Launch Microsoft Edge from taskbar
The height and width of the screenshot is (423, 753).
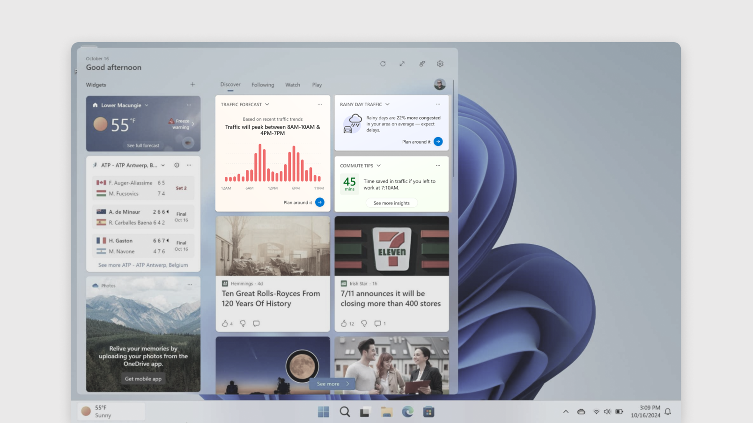click(407, 412)
